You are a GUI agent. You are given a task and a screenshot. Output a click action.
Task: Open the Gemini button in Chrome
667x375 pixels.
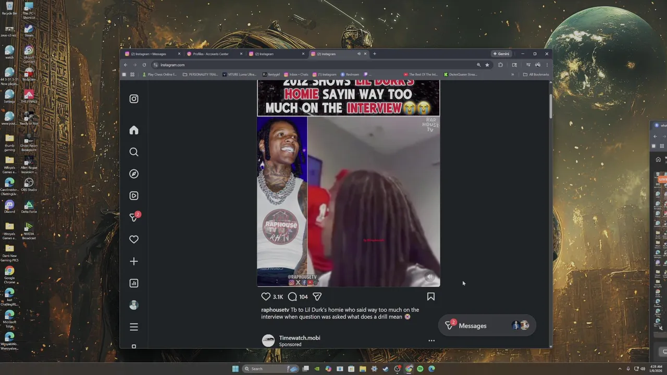501,54
